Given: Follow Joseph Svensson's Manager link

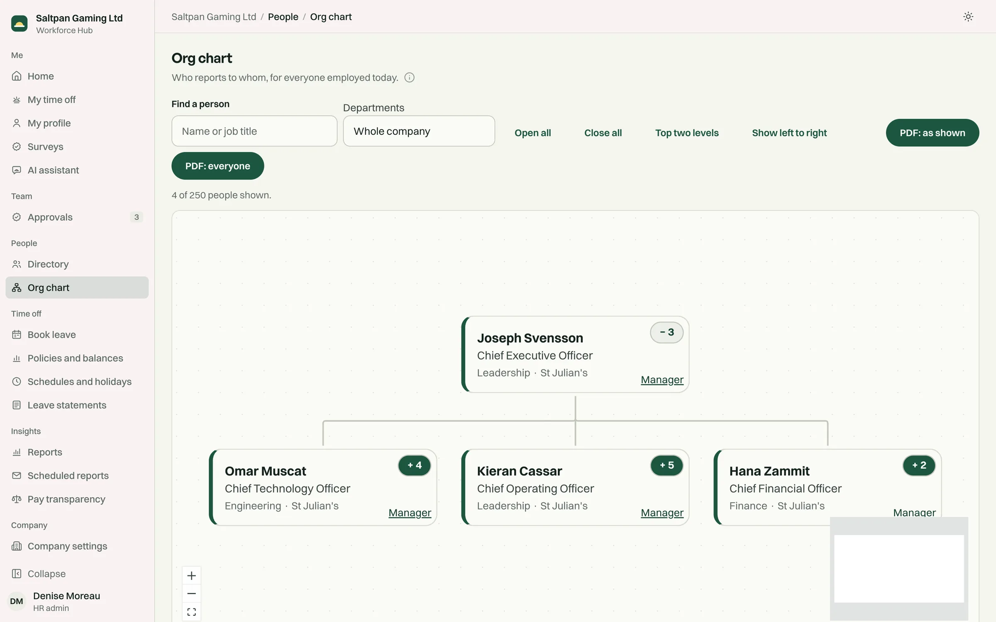Looking at the screenshot, I should click(662, 379).
